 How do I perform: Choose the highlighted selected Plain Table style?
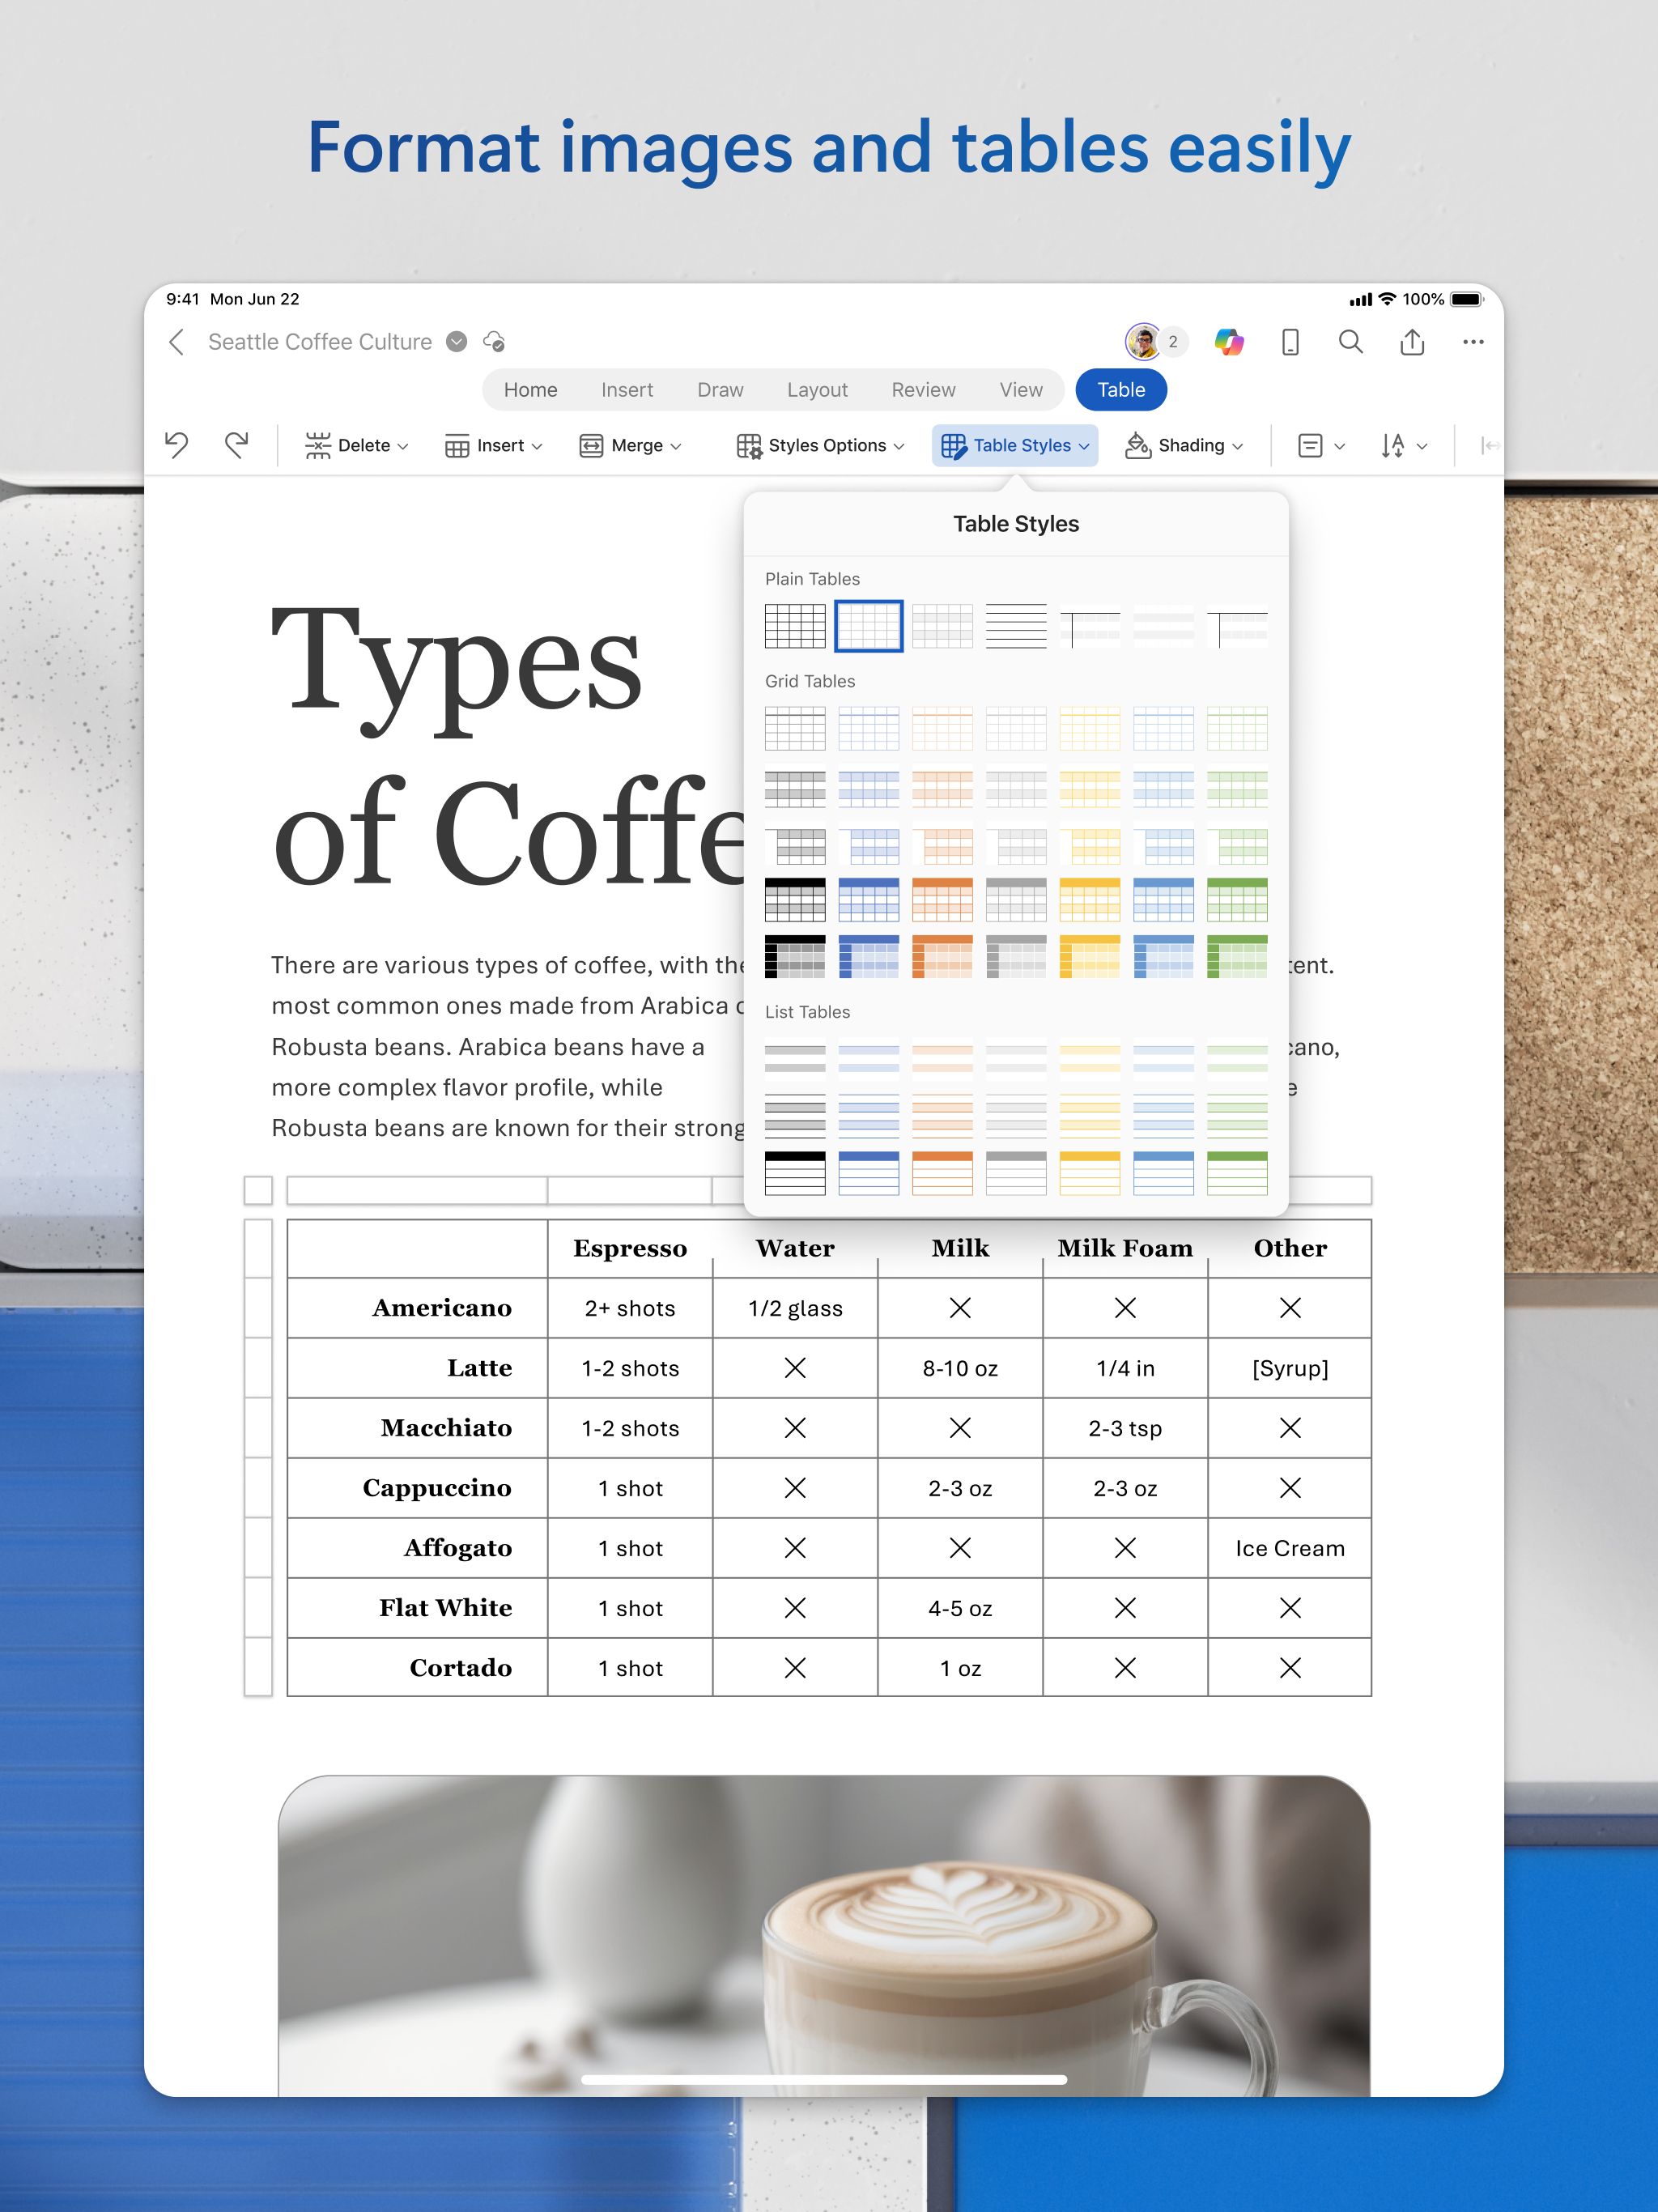[x=869, y=626]
